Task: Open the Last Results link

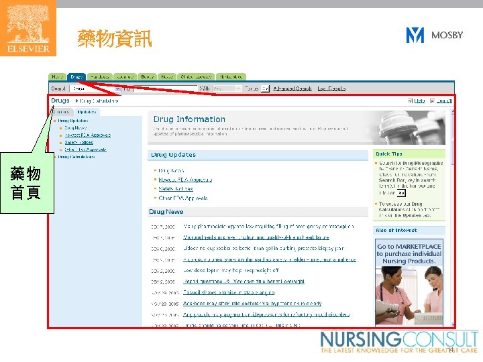Action: coord(331,88)
